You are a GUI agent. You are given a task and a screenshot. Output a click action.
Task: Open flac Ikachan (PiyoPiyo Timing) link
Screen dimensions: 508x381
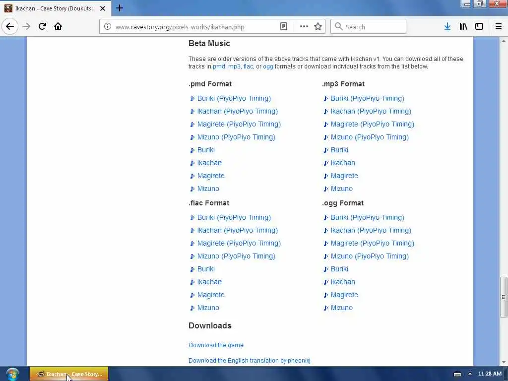(x=238, y=231)
